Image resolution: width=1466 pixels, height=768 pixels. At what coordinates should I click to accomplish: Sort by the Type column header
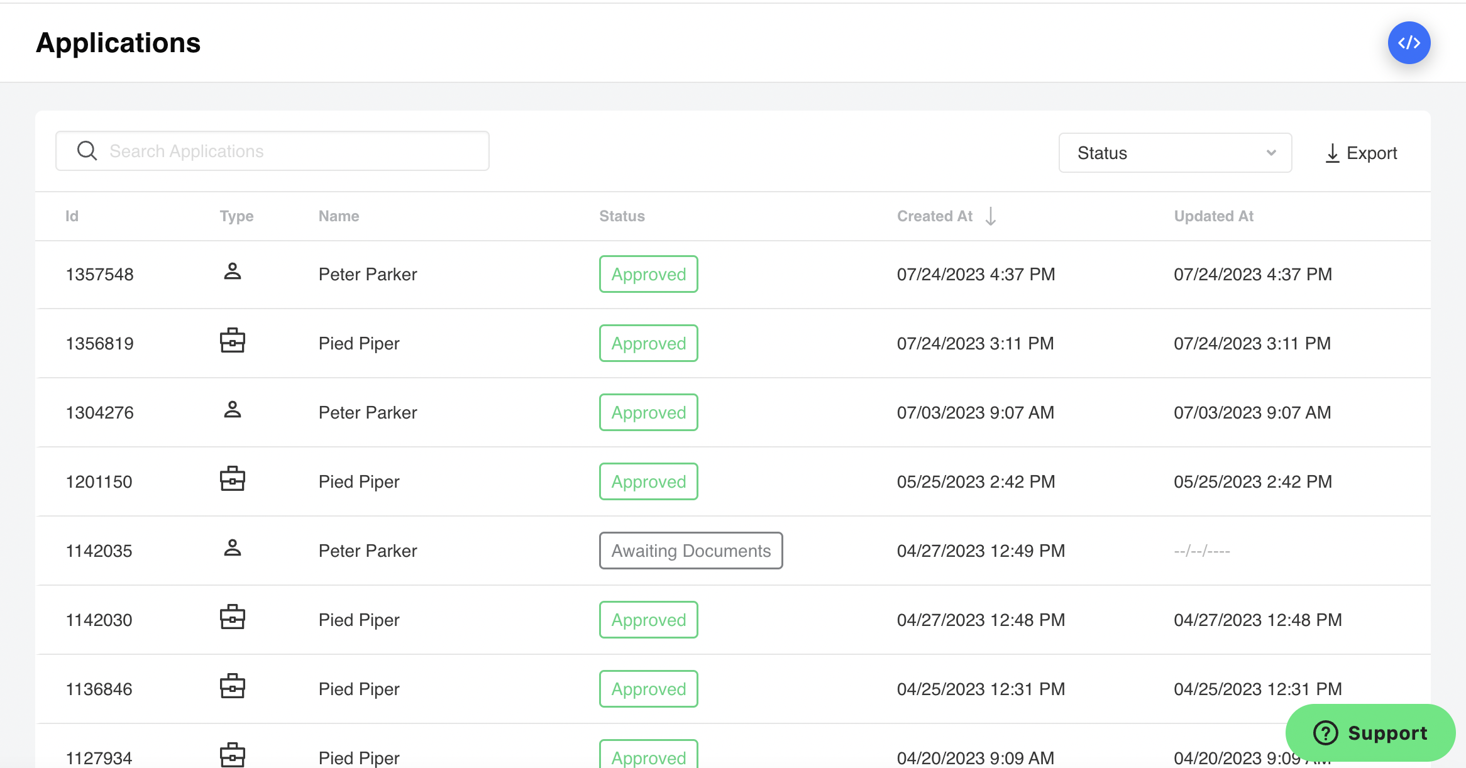pyautogui.click(x=236, y=216)
